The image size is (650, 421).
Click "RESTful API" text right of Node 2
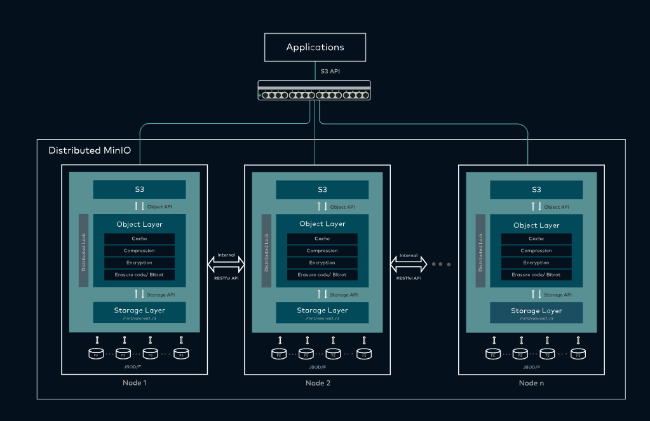pyautogui.click(x=409, y=279)
